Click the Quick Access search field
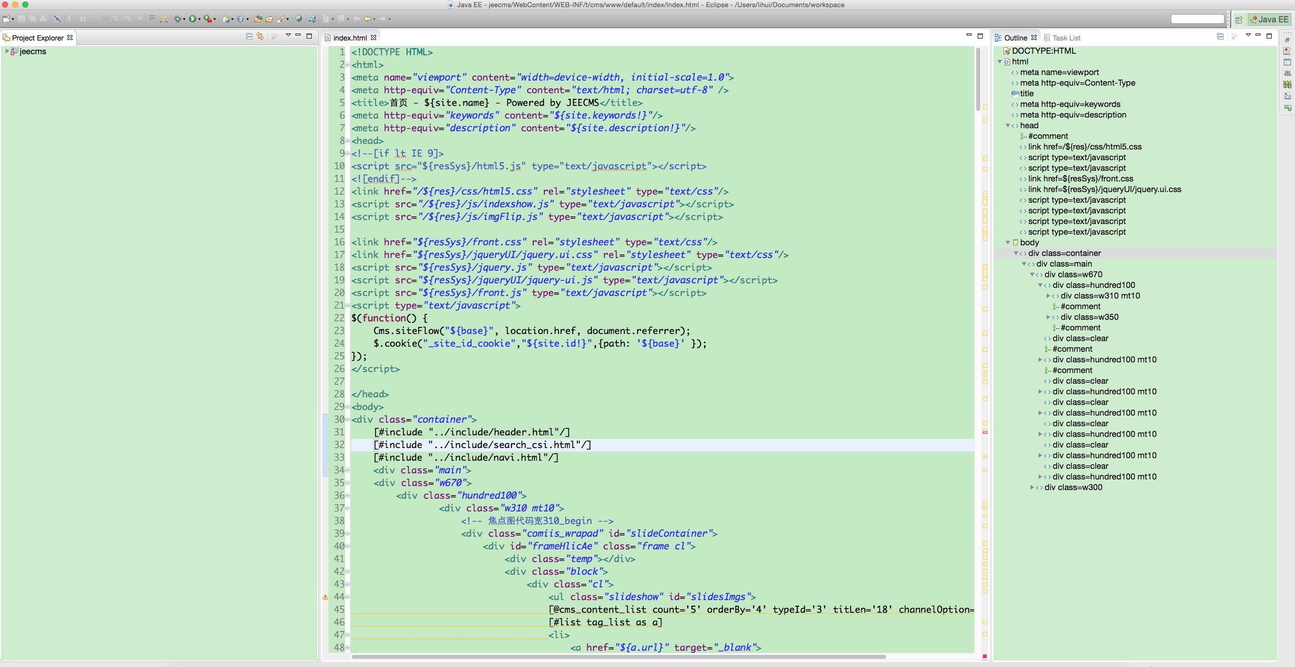 tap(1197, 19)
